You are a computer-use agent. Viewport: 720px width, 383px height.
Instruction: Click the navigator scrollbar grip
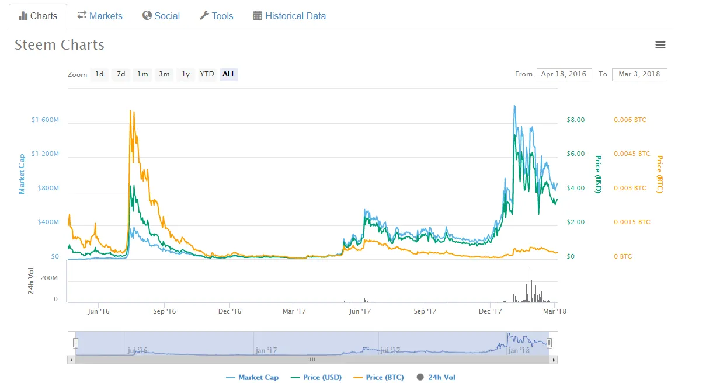[312, 360]
